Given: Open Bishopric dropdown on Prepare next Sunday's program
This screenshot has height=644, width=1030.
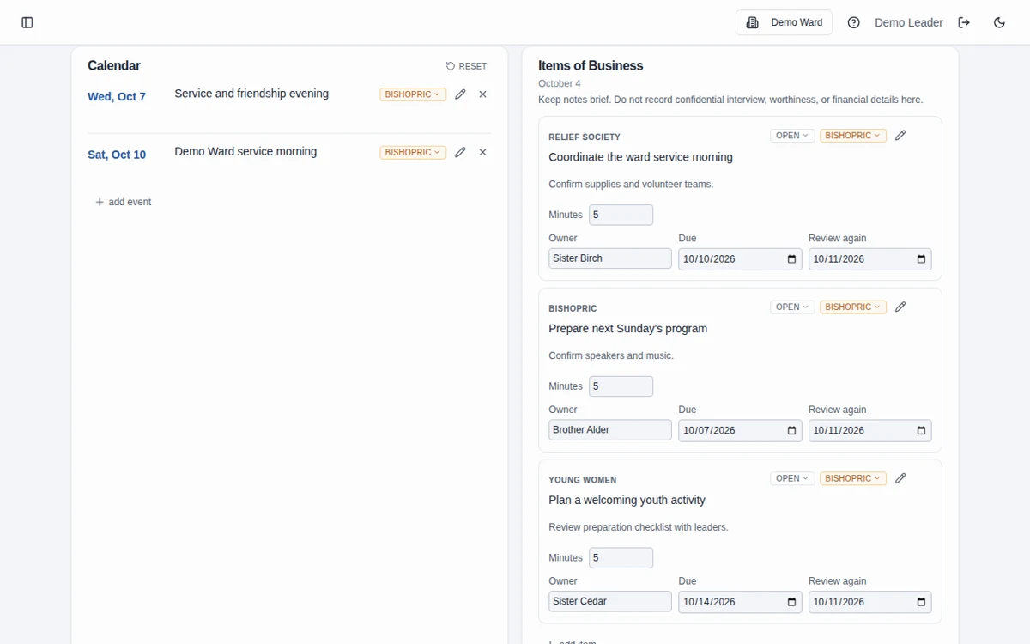Looking at the screenshot, I should [x=853, y=307].
